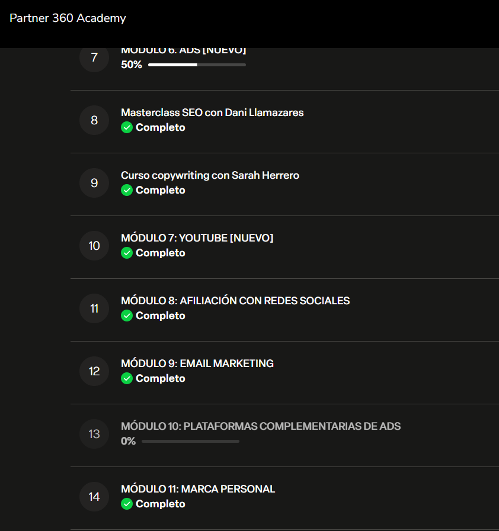The width and height of the screenshot is (499, 531).
Task: Click Completo status under Masterclass SEO
Action: [161, 128]
